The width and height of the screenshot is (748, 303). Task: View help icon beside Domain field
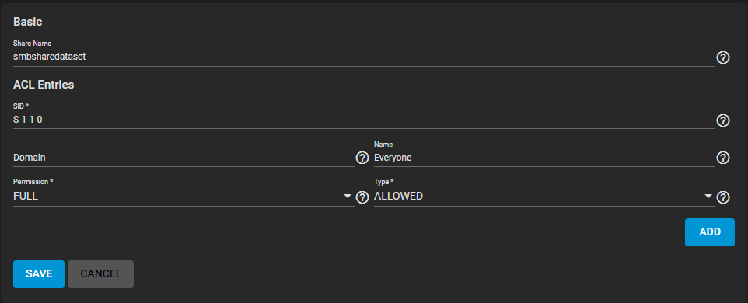362,158
